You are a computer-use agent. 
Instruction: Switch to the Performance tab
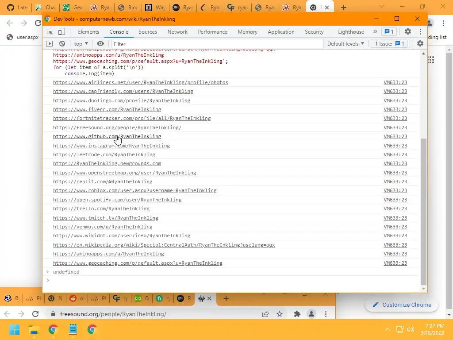(x=213, y=32)
